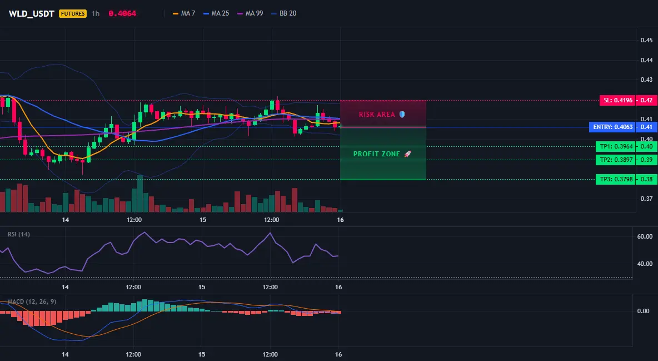Toggle the MA 25 legend entry
This screenshot has height=361, width=658.
(x=216, y=13)
